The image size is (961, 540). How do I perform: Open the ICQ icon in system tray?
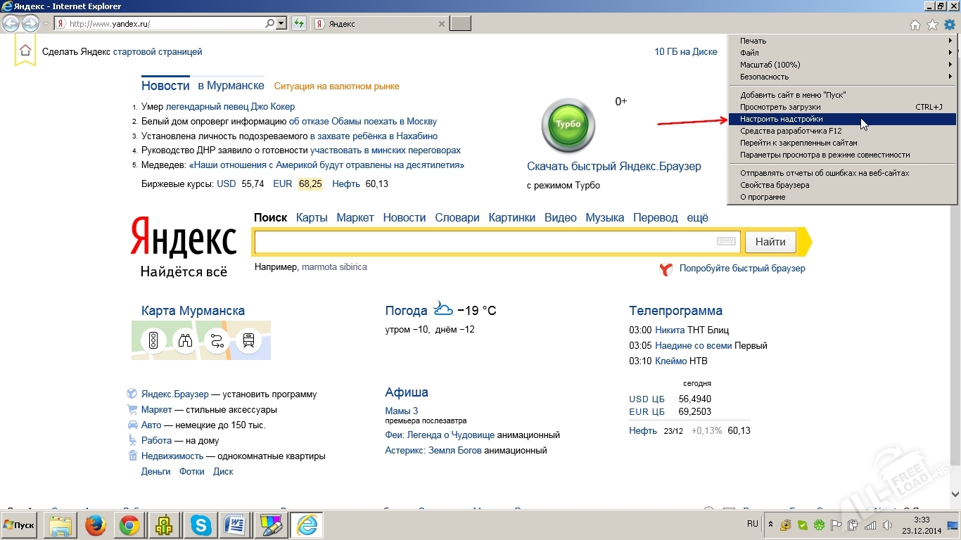[818, 525]
